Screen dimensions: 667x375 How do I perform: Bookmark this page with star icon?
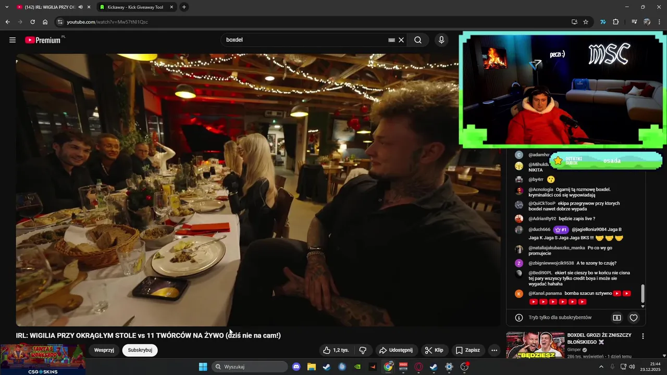[586, 22]
